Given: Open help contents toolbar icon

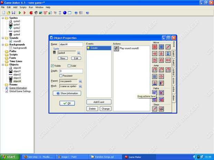Looking at the screenshot, I should (x=87, y=13).
